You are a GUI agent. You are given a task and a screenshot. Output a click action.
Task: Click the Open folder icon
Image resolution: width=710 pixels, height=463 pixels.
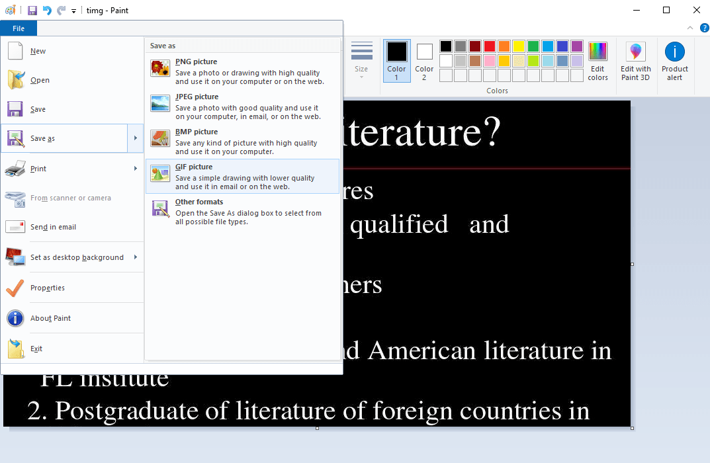pos(16,79)
